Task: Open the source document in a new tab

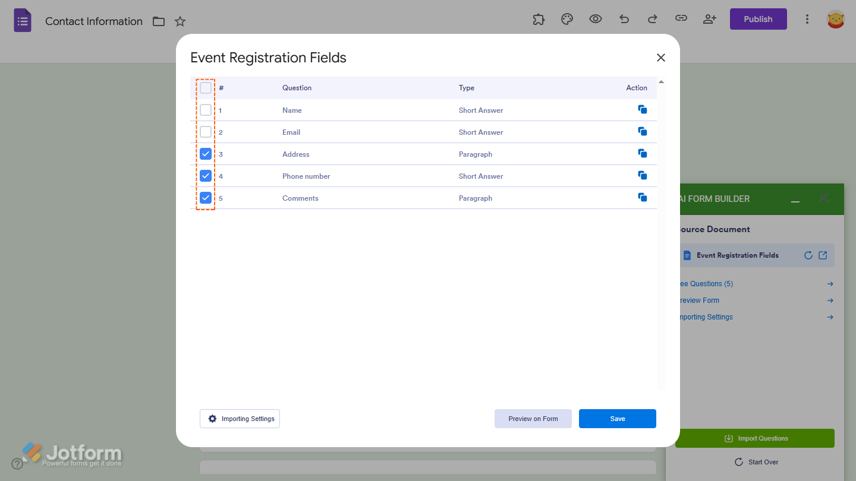Action: 823,255
